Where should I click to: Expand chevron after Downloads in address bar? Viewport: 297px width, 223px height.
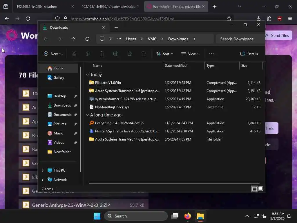tap(194, 39)
